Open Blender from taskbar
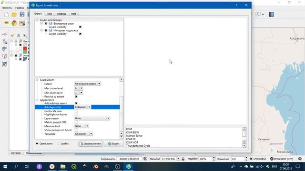This screenshot has height=171, width=305. [x=95, y=167]
